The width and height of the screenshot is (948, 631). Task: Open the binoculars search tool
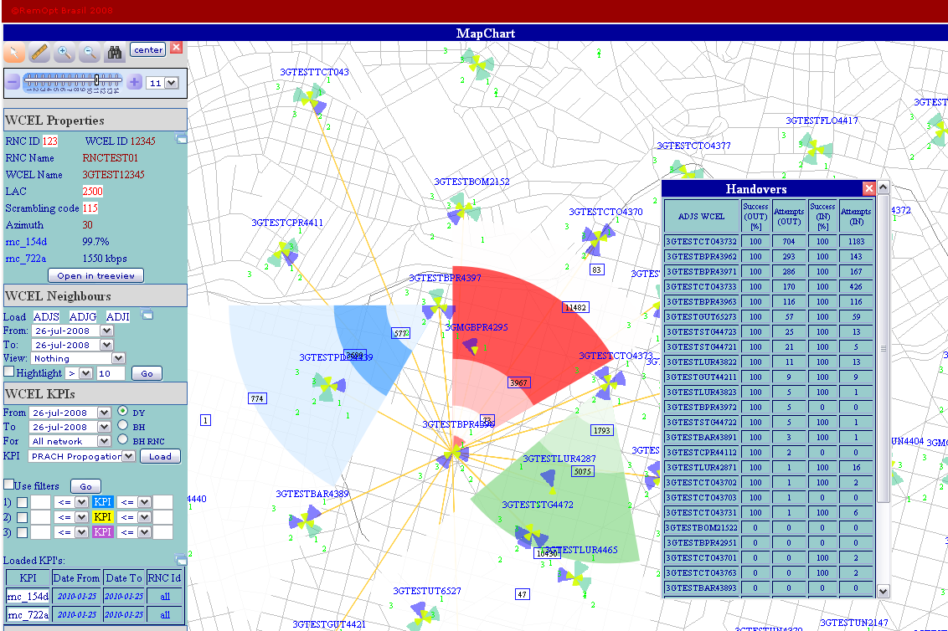[x=114, y=53]
